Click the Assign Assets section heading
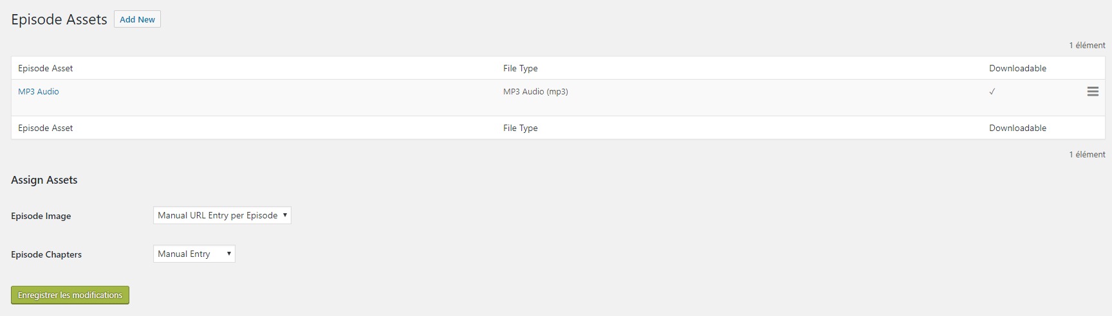 coord(44,180)
